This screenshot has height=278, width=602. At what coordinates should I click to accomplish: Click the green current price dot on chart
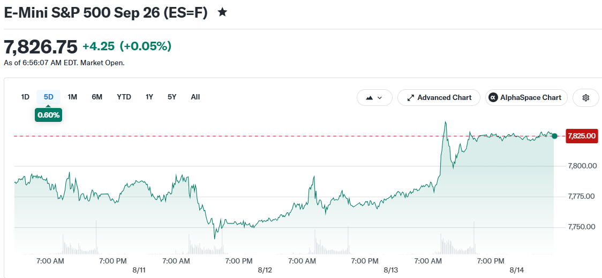tap(554, 136)
